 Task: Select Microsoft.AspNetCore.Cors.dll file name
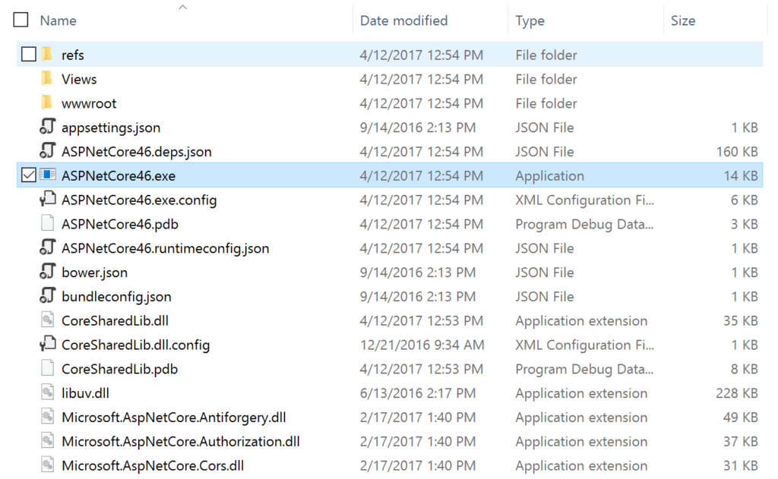coord(152,465)
